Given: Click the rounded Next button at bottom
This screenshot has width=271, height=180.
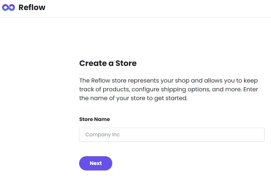Looking at the screenshot, I should (95, 163).
